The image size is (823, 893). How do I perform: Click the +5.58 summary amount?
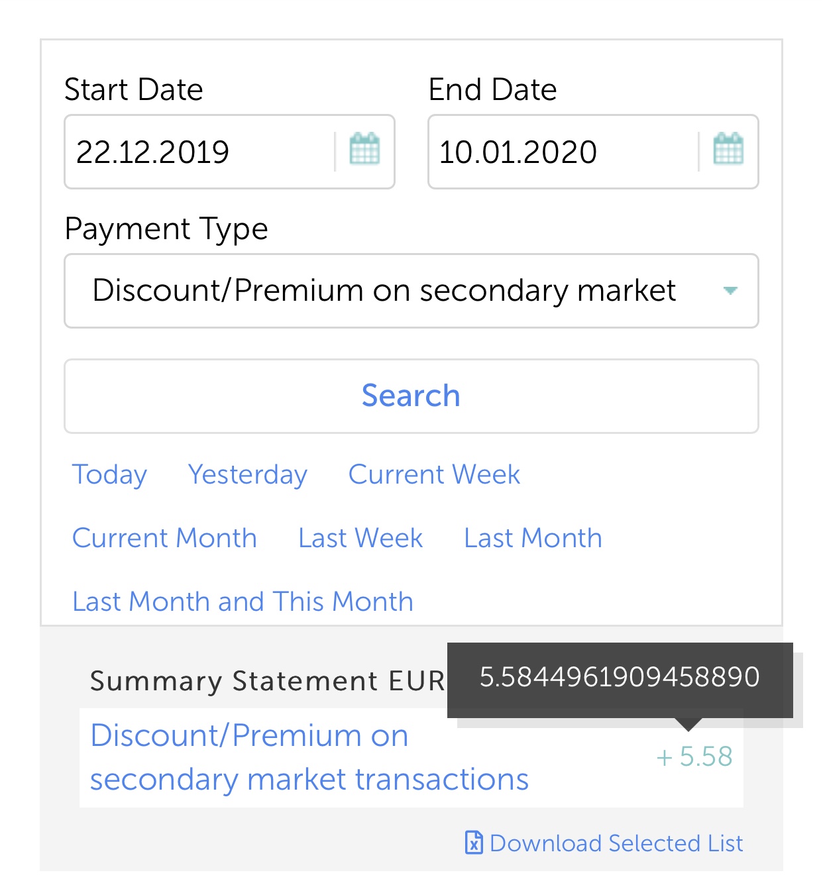coord(694,757)
